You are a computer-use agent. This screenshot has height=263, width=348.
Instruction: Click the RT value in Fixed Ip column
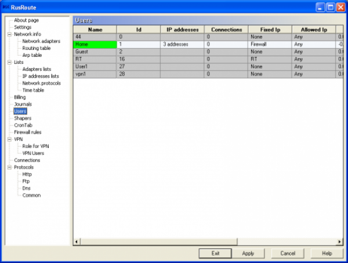[270, 59]
